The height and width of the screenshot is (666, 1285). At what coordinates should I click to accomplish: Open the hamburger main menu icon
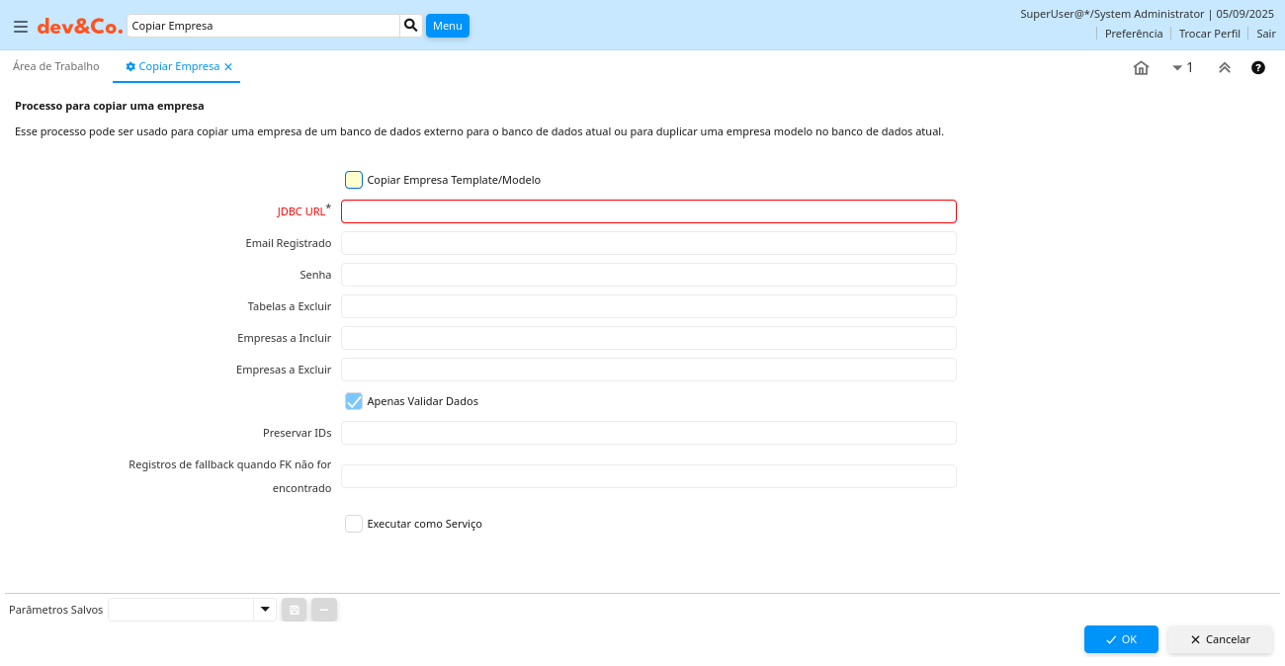coord(20,27)
